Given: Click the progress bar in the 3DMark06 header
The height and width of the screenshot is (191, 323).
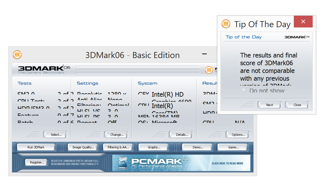Looking at the screenshot, I should point(138,70).
